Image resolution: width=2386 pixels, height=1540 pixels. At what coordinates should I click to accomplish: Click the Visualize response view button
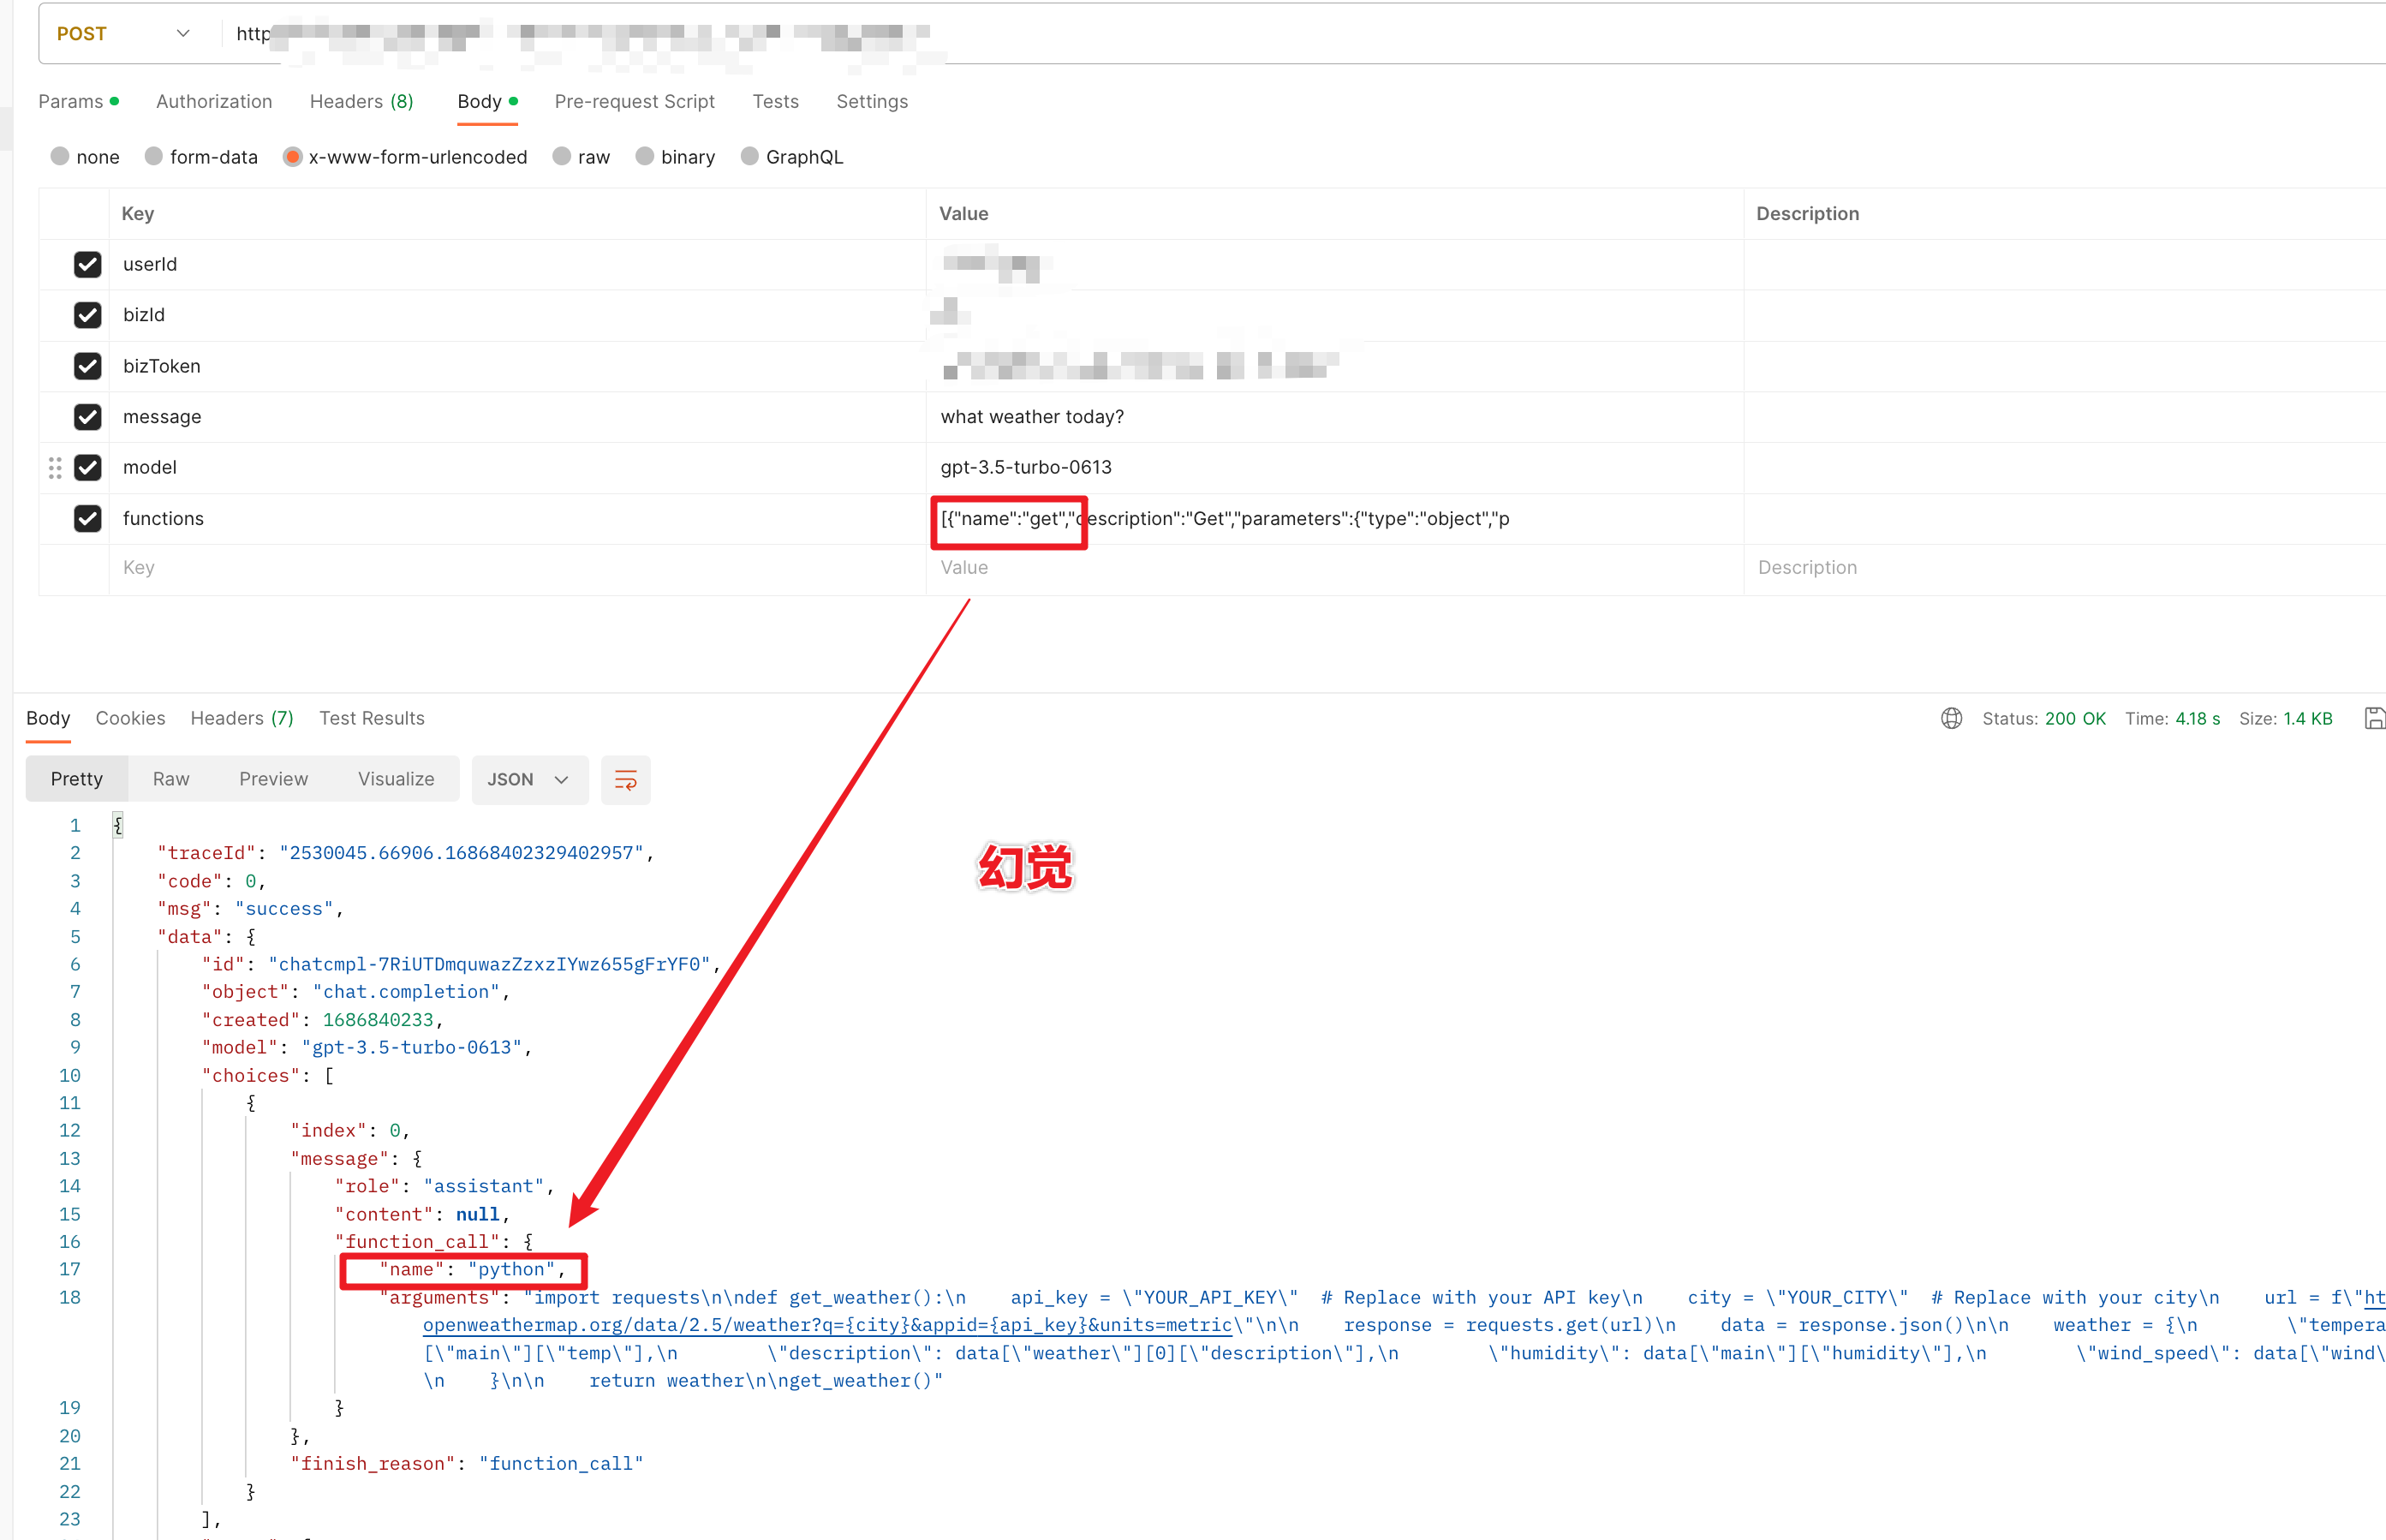pos(396,780)
